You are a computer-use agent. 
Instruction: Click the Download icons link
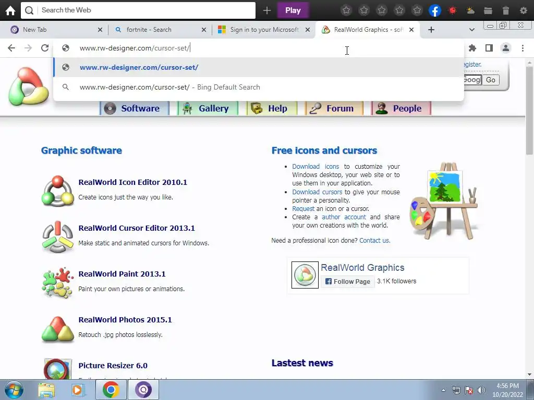pyautogui.click(x=315, y=167)
